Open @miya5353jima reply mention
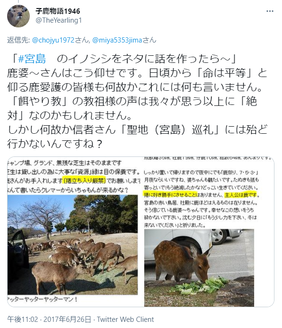Viewport: 282px width, 328px height. click(x=124, y=40)
